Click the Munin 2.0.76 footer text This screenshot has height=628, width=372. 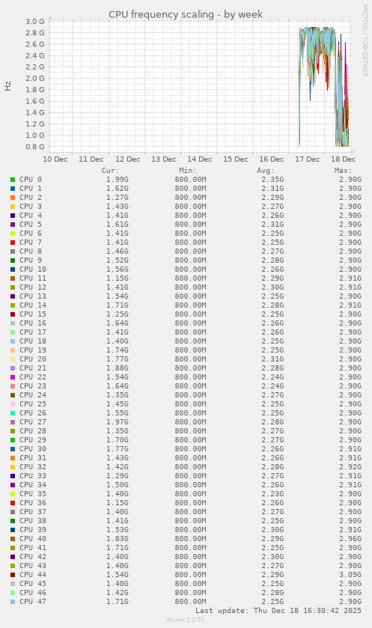click(186, 620)
